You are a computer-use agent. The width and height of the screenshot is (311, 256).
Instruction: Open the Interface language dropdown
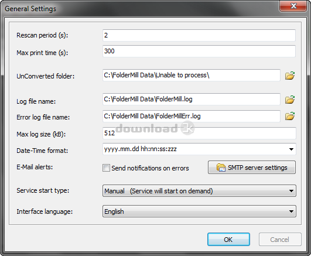point(199,211)
